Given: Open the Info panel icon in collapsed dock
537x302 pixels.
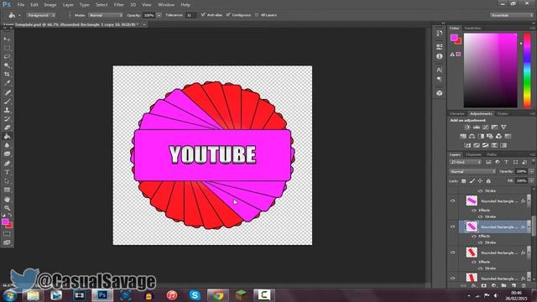Looking at the screenshot, I should click(440, 56).
